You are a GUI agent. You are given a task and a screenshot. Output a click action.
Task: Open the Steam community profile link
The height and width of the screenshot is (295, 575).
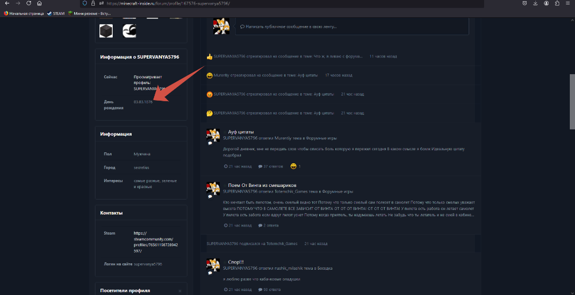(156, 242)
